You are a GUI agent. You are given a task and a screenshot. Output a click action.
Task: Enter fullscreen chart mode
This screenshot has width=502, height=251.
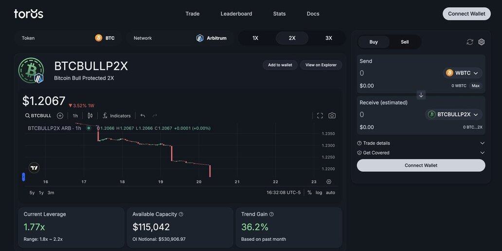pos(320,116)
